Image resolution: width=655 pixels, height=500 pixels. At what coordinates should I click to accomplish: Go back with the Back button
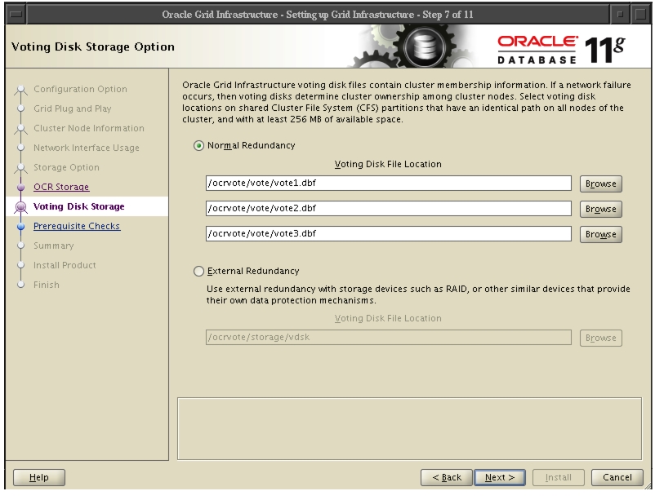coord(446,477)
